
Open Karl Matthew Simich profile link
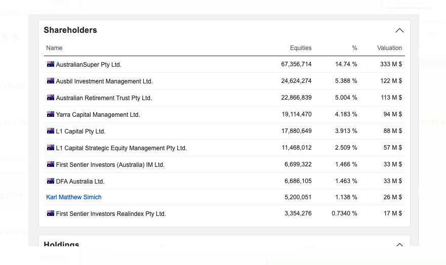pyautogui.click(x=74, y=197)
